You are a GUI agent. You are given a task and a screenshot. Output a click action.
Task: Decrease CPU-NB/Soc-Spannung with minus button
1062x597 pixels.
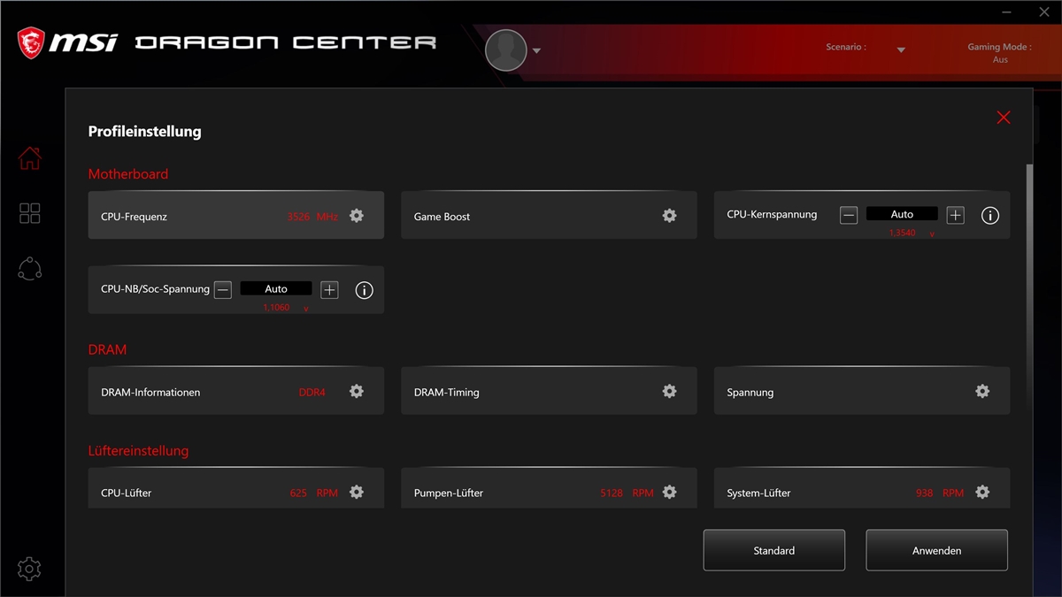(x=223, y=289)
